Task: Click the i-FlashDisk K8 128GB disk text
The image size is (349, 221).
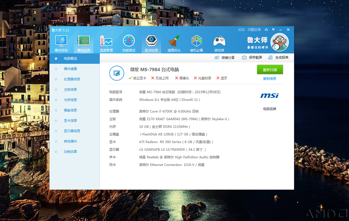Action: coord(174,134)
